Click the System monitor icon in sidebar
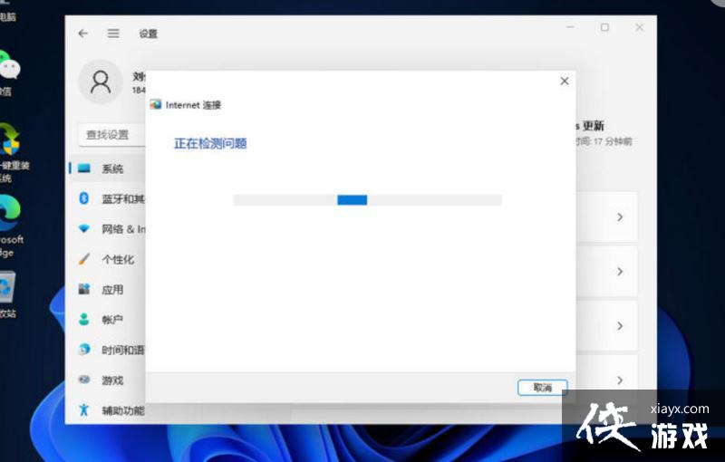Screen dimensions: 725x462 click(x=84, y=168)
